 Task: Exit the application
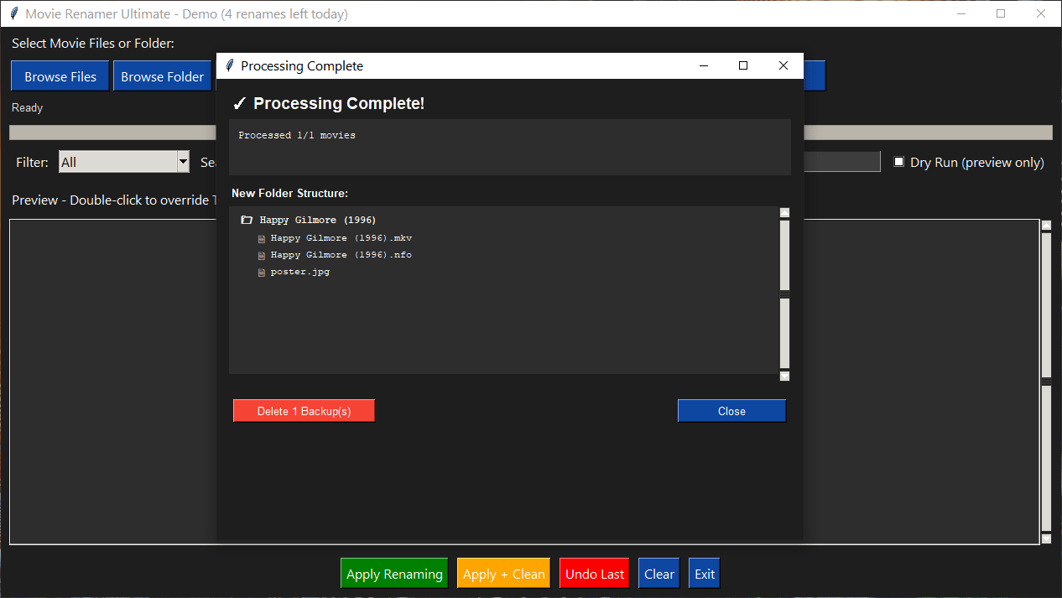704,573
